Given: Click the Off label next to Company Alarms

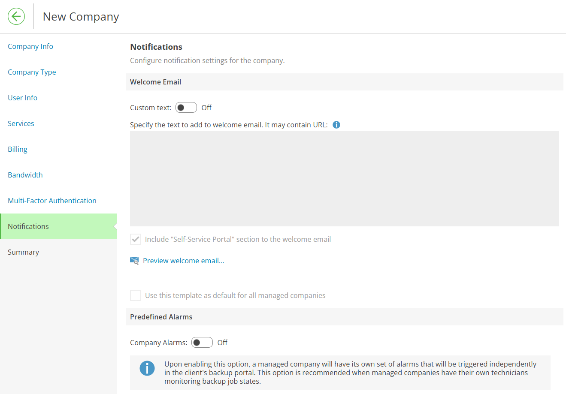Looking at the screenshot, I should click(222, 343).
